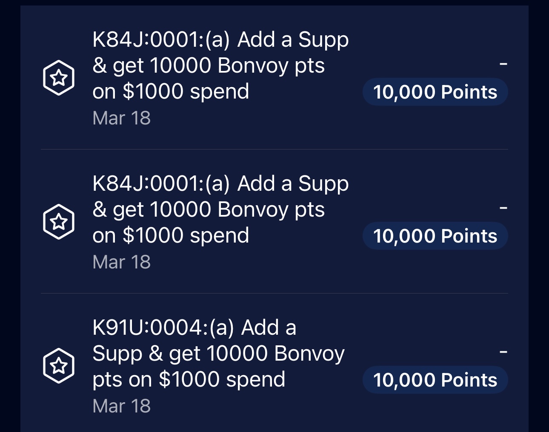
Task: Select the 10,000 Points badge for K91U:0004
Action: tap(435, 380)
